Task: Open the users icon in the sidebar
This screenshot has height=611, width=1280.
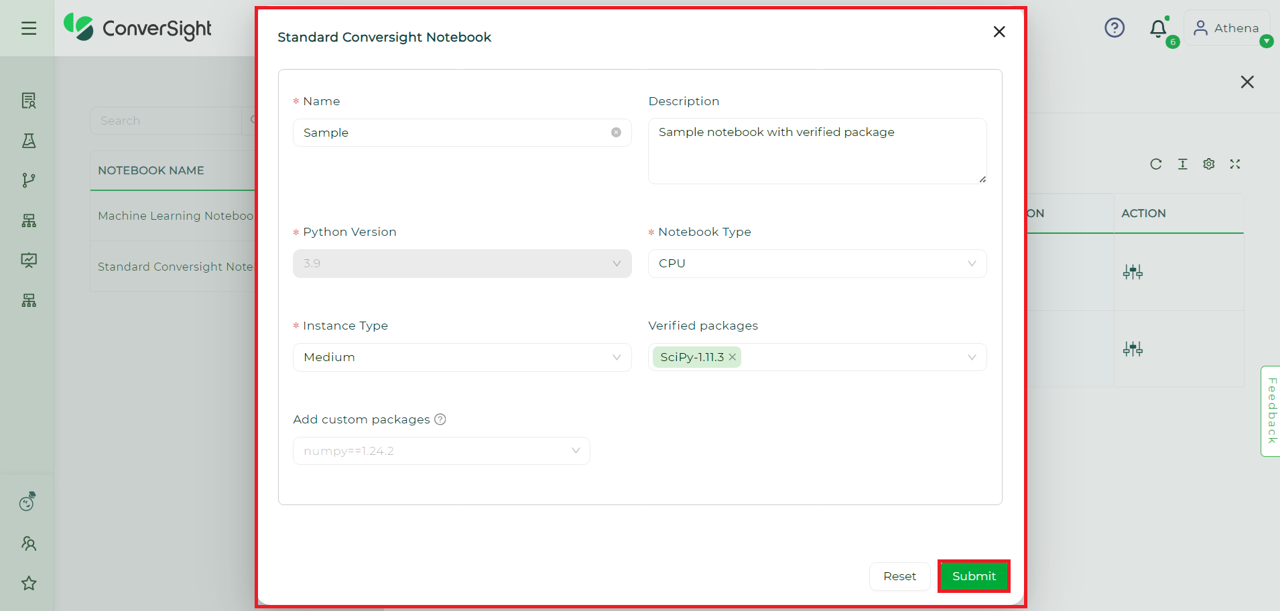Action: (29, 543)
